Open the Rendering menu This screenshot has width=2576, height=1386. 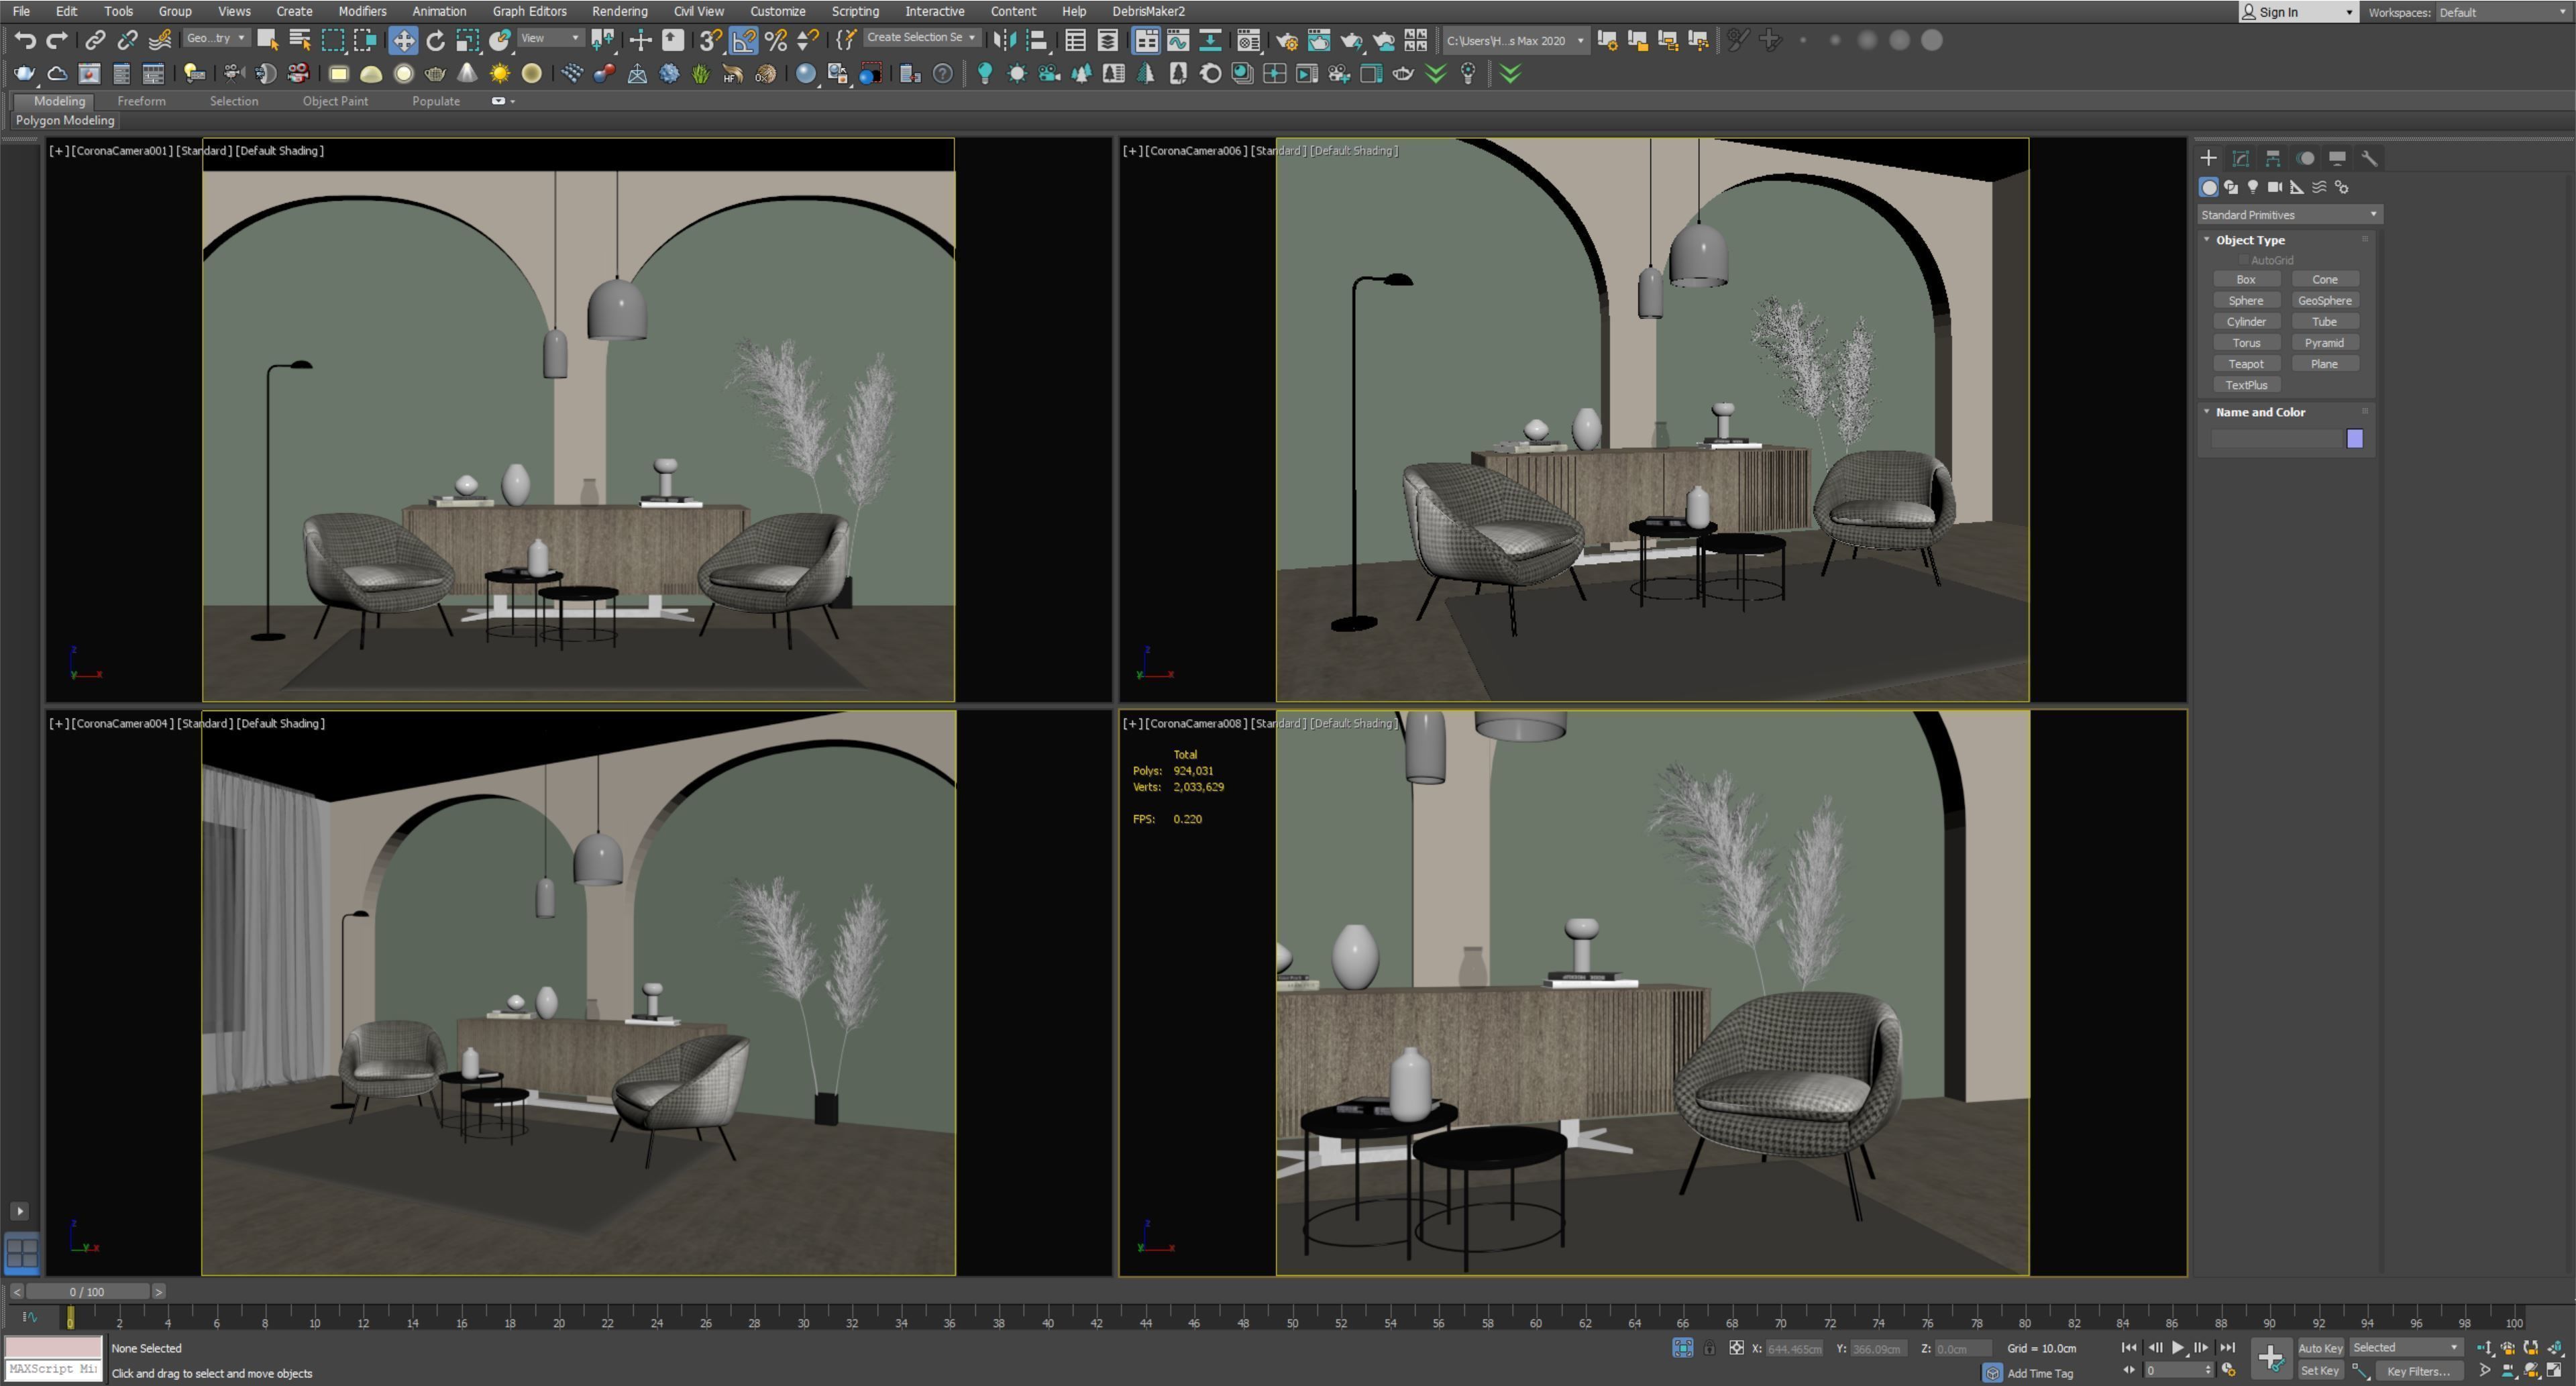619,11
